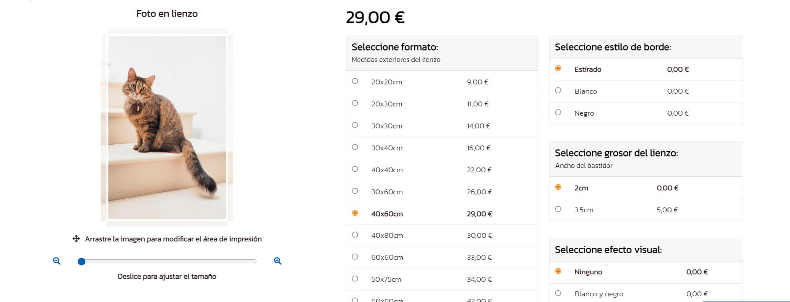Select the 40x40cm format
790x302 pixels.
pos(355,169)
